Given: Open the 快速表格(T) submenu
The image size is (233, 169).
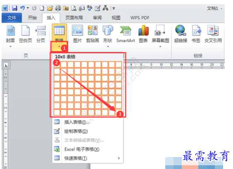Looking at the screenshot, I should point(88,158).
